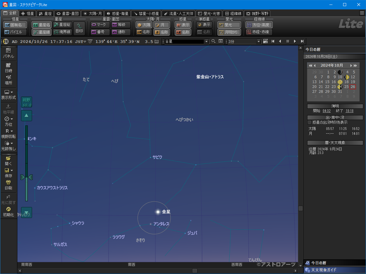Open the パネル panel icon
The image size is (366, 274).
(x=8, y=53)
